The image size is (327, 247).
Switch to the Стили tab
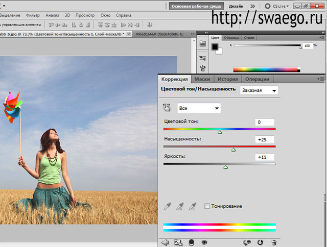tap(249, 38)
